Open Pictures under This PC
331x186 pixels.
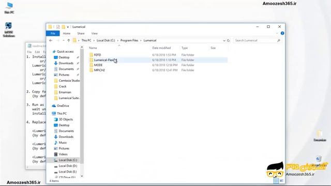tap(64, 148)
